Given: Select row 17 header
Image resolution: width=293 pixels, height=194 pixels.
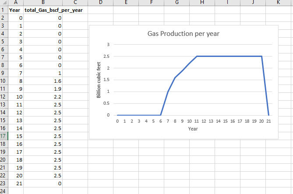Looking at the screenshot, I should pyautogui.click(x=4, y=136).
